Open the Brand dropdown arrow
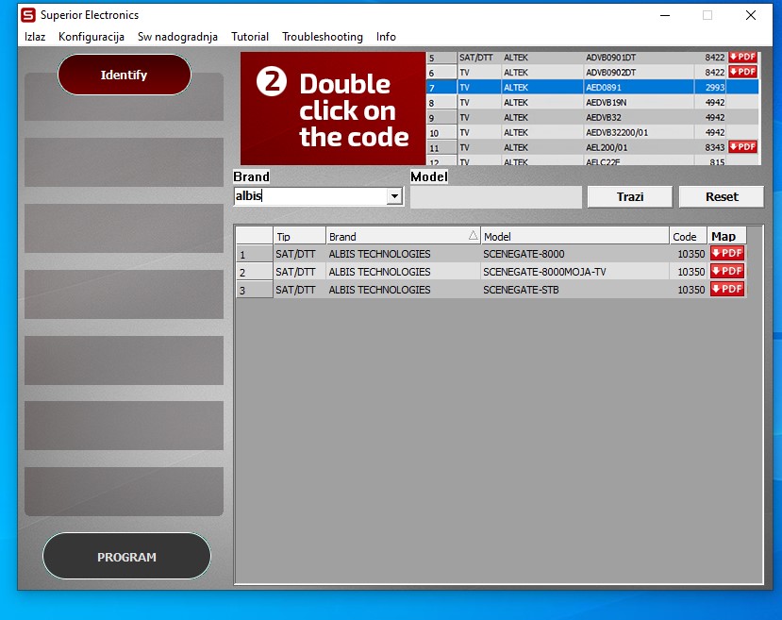This screenshot has height=620, width=782. [x=394, y=196]
